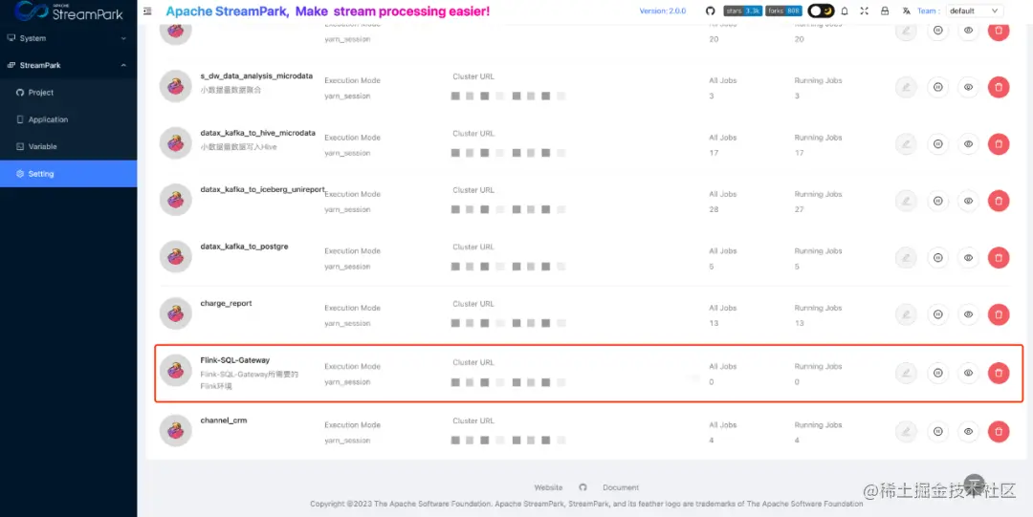Open the Document footer link
This screenshot has width=1033, height=517.
pyautogui.click(x=621, y=487)
